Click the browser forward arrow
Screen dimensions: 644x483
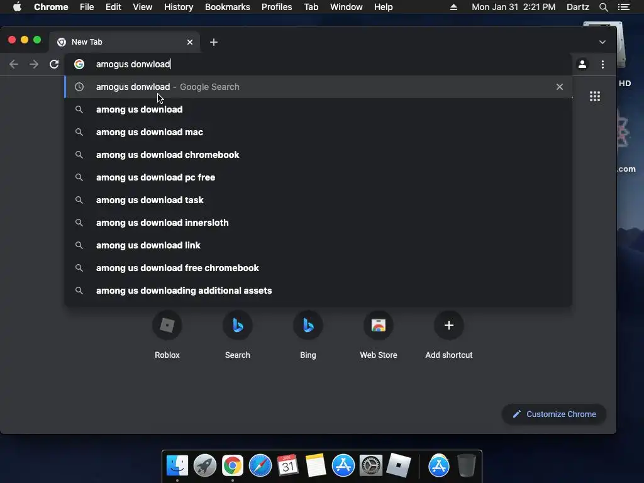tap(34, 64)
